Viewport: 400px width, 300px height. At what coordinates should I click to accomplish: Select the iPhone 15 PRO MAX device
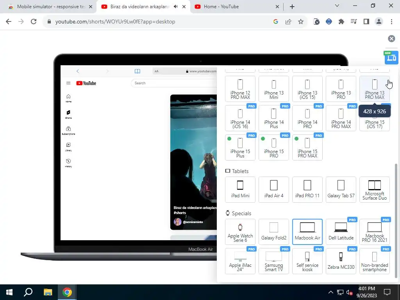307,147
